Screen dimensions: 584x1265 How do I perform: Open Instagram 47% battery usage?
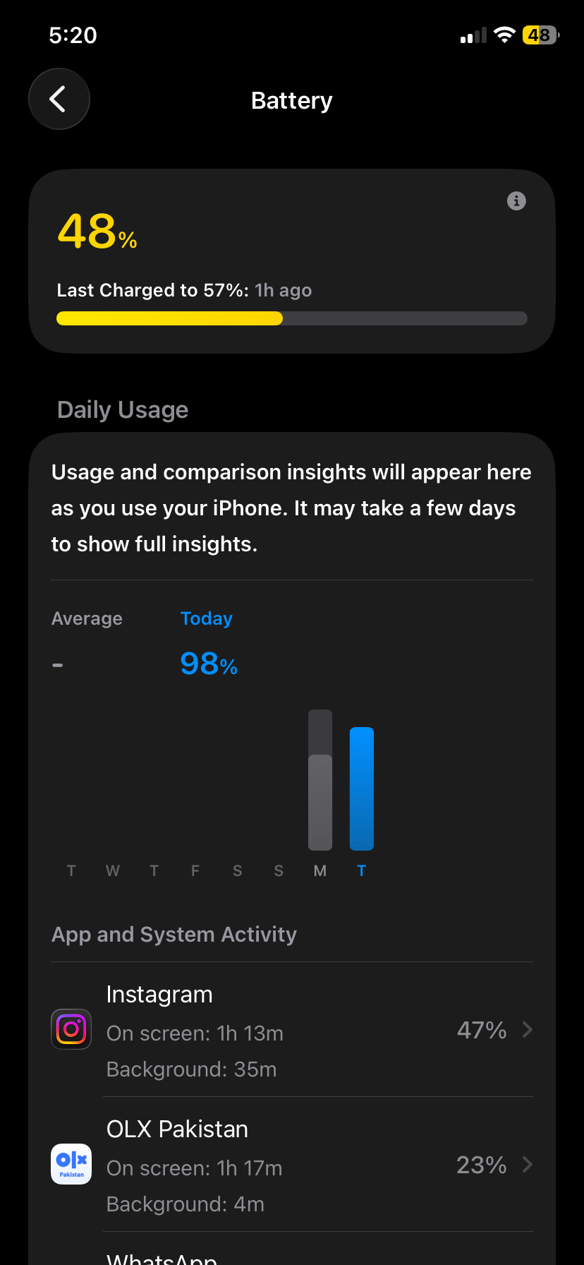pyautogui.click(x=482, y=1031)
